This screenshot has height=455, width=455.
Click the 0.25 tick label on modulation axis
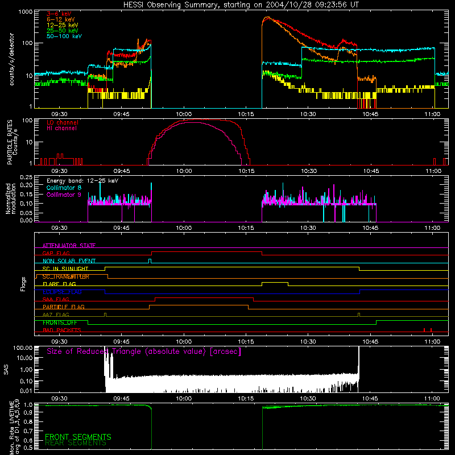[26, 177]
